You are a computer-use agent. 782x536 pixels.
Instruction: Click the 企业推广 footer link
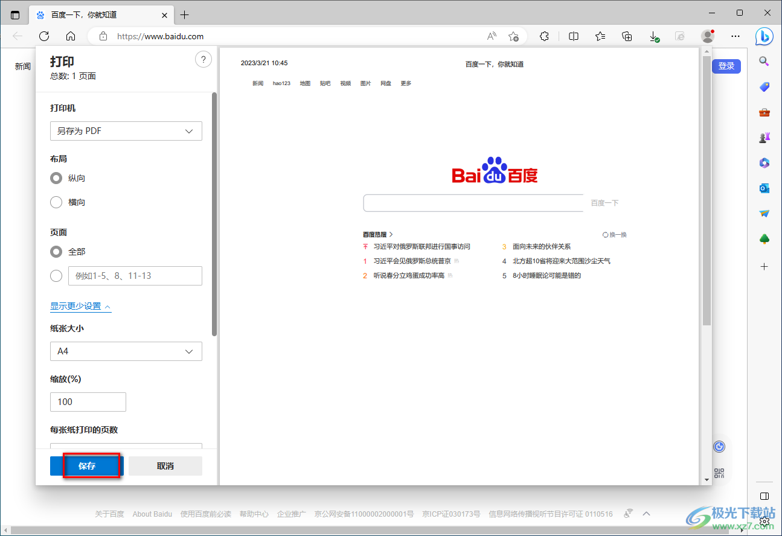(292, 514)
